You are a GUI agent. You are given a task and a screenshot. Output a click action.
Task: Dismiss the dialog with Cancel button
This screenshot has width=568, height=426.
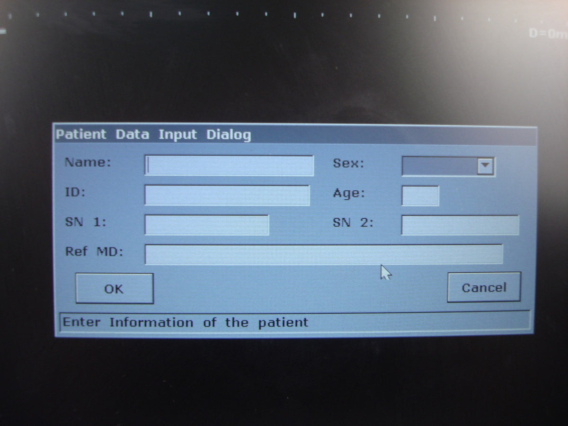(484, 287)
